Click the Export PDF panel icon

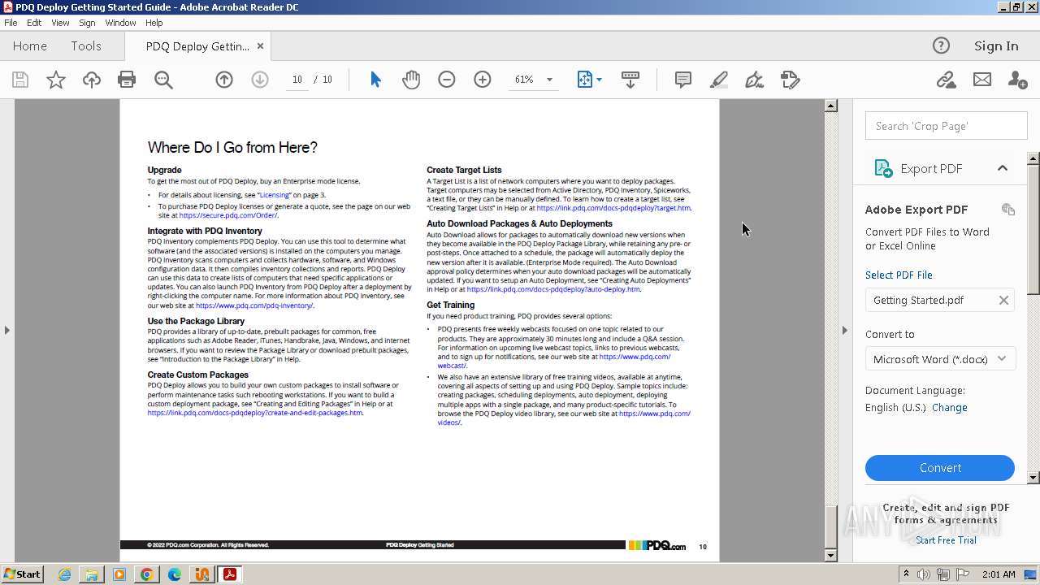[883, 168]
